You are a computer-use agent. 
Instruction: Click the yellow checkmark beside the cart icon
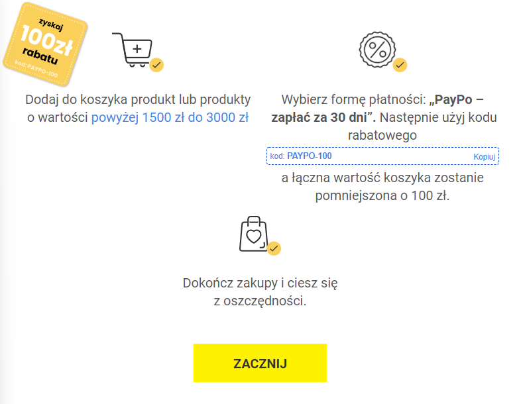(156, 65)
